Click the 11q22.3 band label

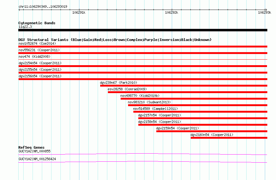(x=25, y=27)
